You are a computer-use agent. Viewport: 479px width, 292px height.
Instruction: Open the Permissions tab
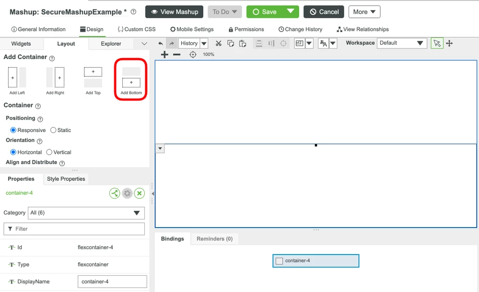[246, 29]
